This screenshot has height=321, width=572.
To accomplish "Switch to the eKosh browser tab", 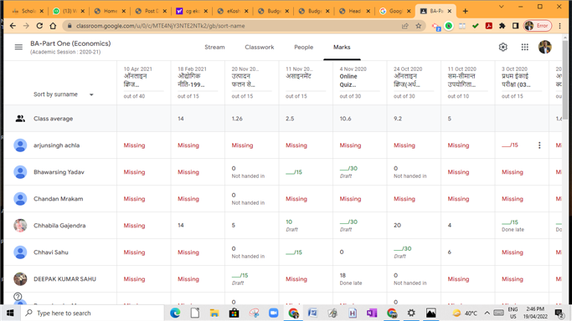I will pos(233,11).
